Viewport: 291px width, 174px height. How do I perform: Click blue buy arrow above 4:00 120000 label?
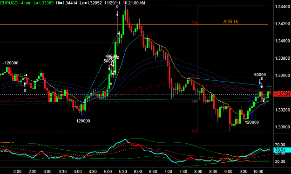pos(83,115)
